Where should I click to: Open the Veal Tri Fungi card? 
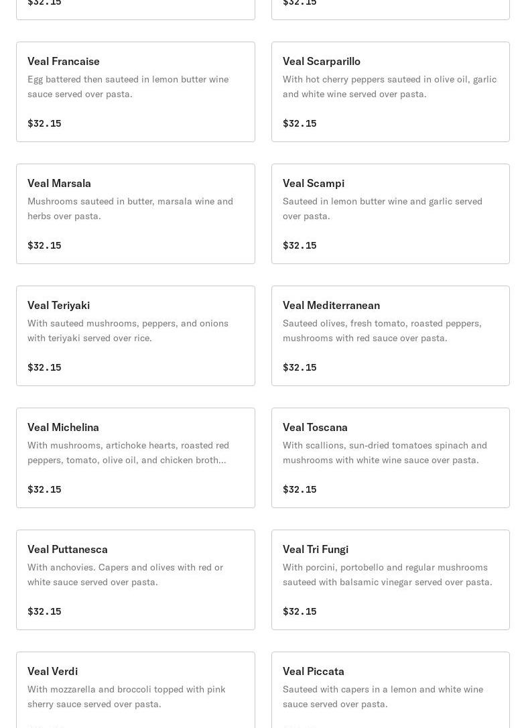click(x=390, y=580)
